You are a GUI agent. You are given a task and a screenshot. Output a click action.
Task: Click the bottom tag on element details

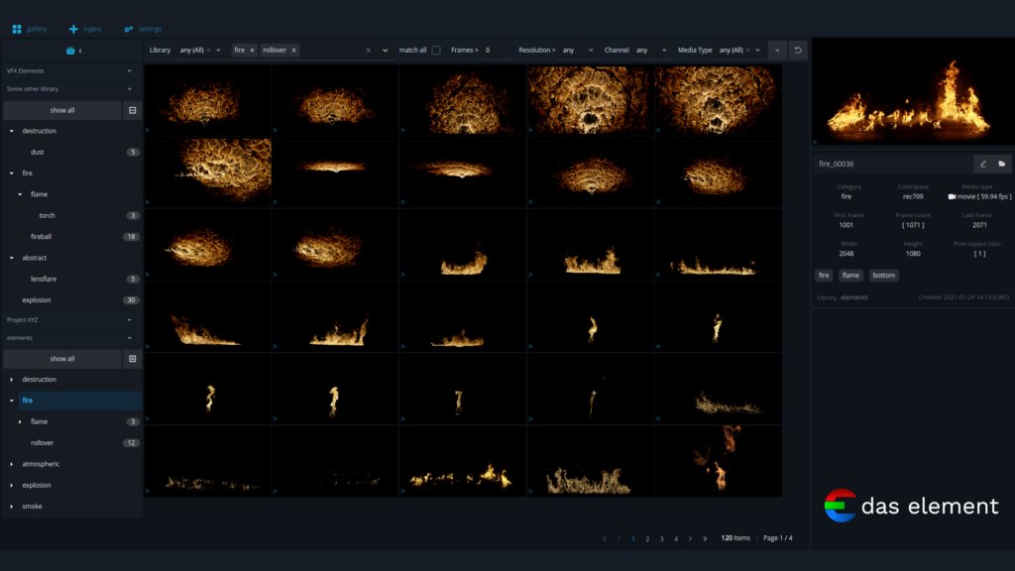[883, 276]
